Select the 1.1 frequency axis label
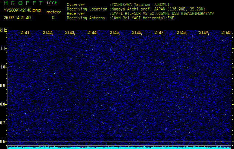This screenshot has width=234, height=149. pos(3,48)
